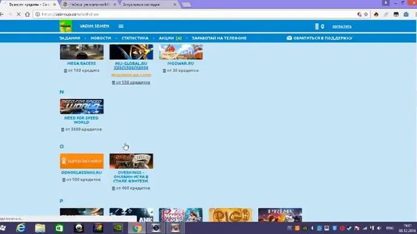Click the camera extension icon in toolbar
Screen dimensions: 417x234
(x=406, y=14)
